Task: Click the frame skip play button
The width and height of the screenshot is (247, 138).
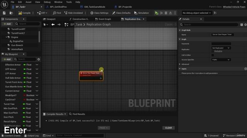Action: point(161,13)
